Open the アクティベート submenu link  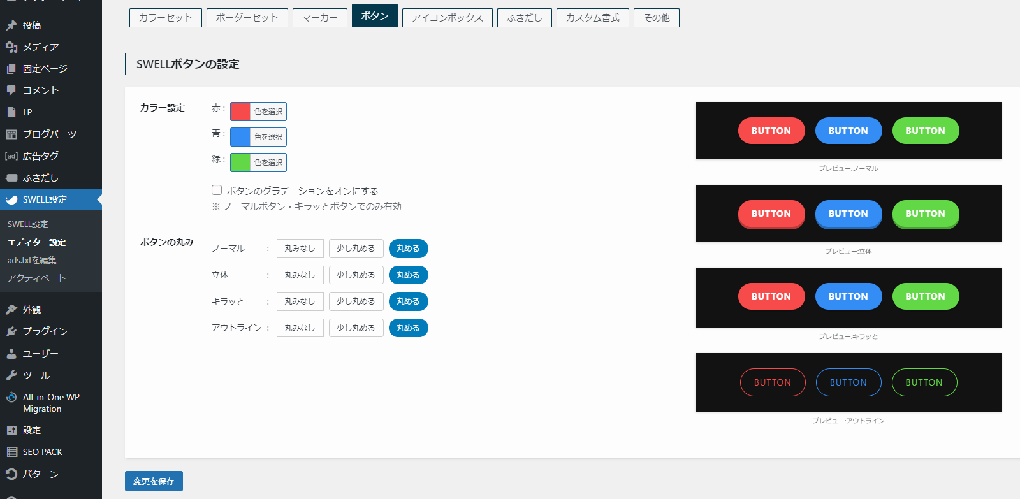tap(36, 278)
